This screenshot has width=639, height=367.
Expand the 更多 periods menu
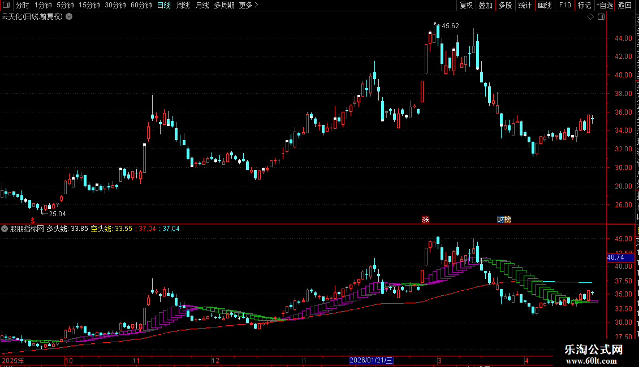point(249,5)
